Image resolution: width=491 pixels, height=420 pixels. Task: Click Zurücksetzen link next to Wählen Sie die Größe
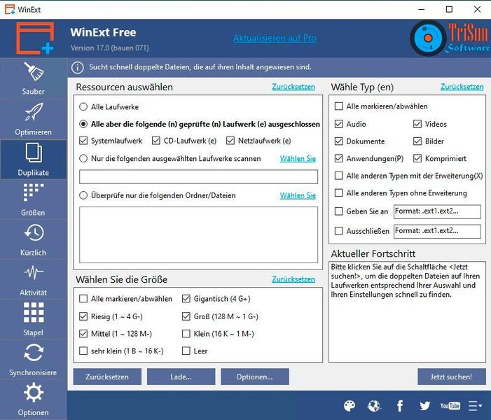click(293, 279)
